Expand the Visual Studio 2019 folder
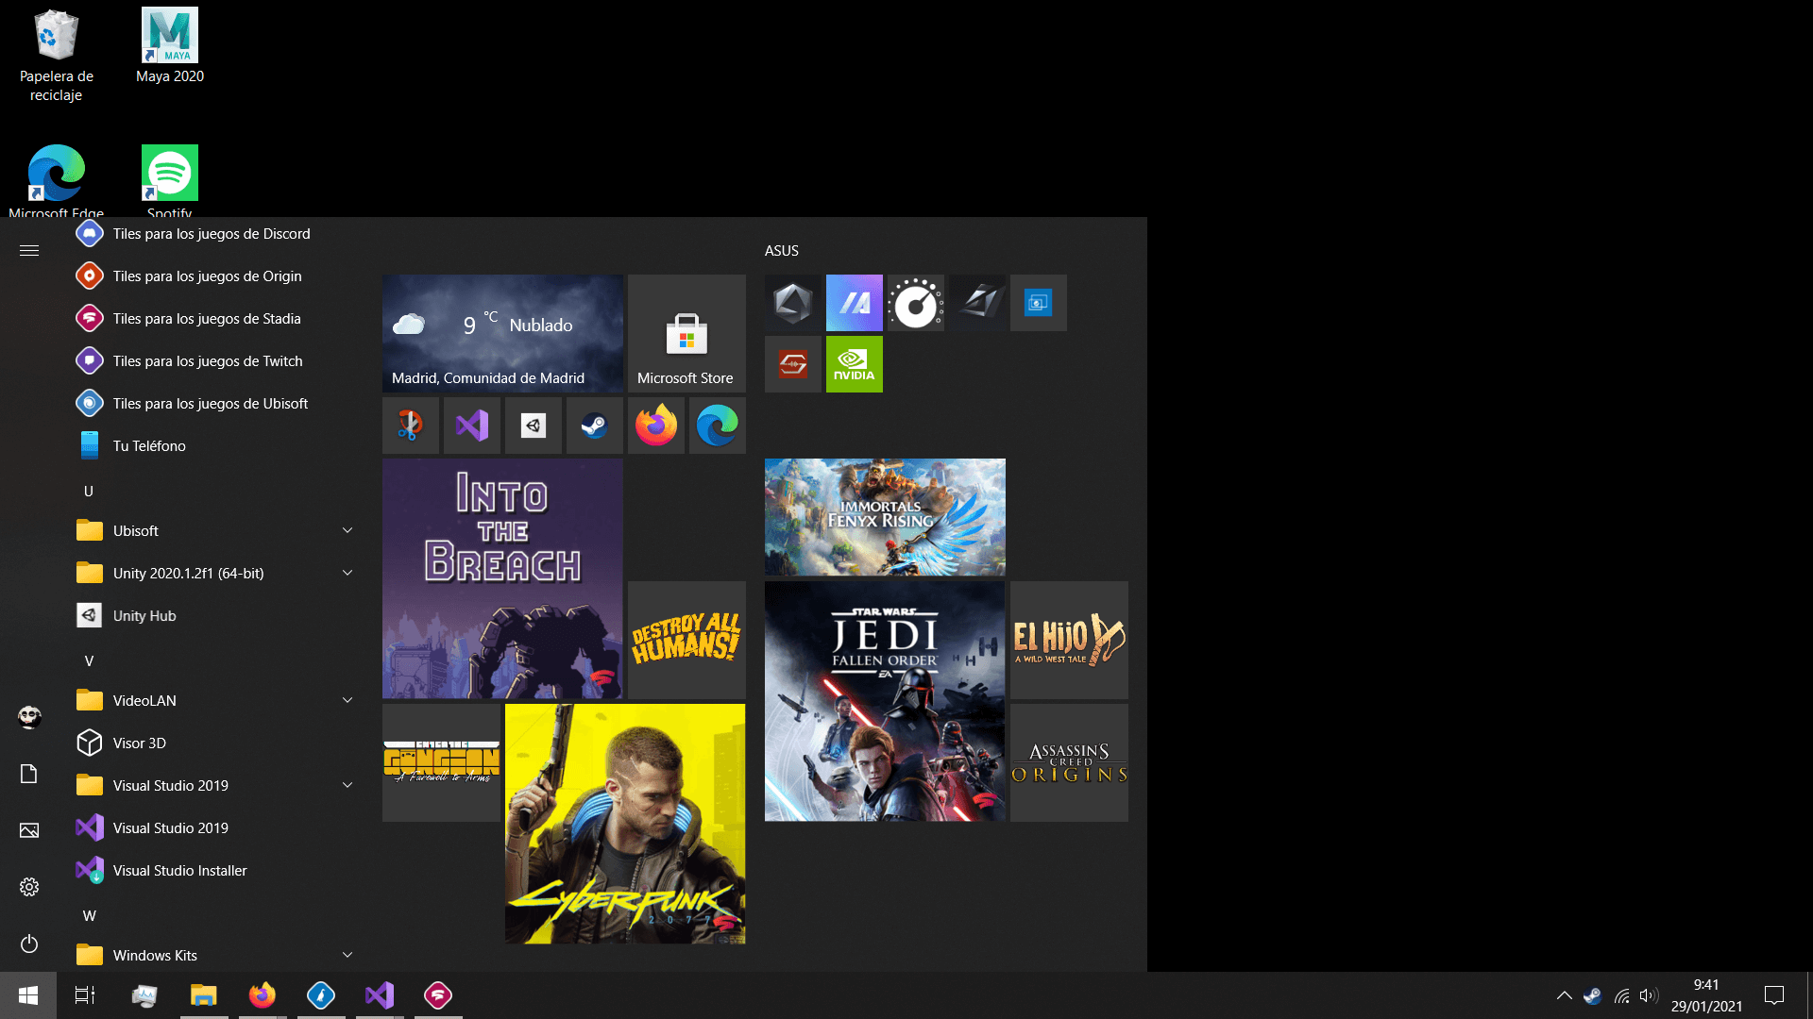The image size is (1813, 1019). pos(347,785)
